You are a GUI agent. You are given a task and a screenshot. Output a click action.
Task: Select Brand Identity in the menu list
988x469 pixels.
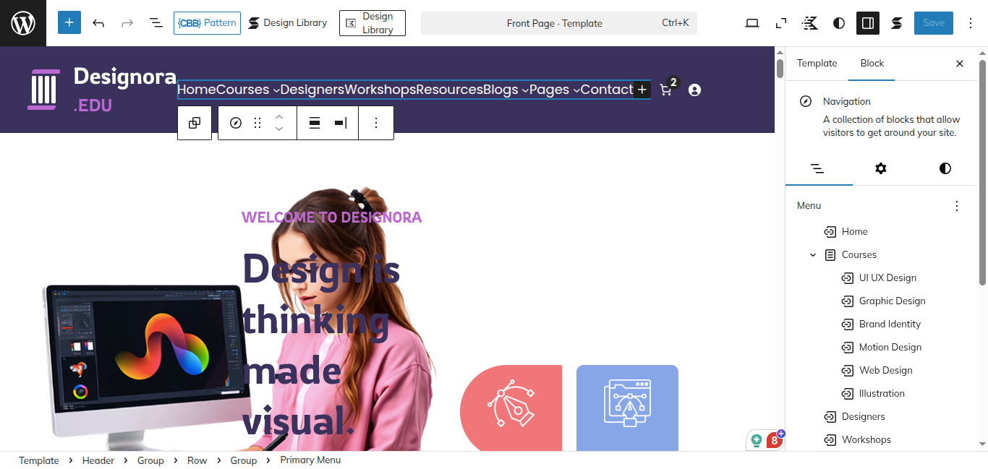point(890,324)
